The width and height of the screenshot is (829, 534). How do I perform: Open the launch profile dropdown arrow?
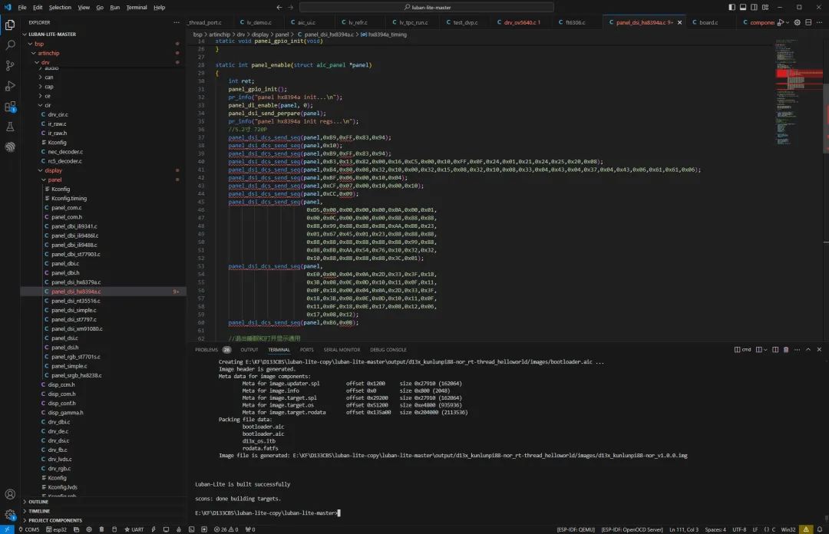coord(765,350)
